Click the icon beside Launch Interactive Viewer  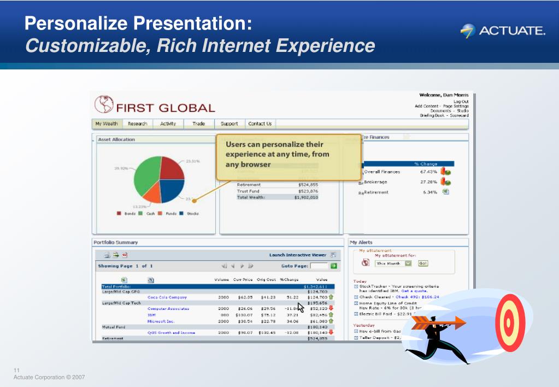[333, 255]
